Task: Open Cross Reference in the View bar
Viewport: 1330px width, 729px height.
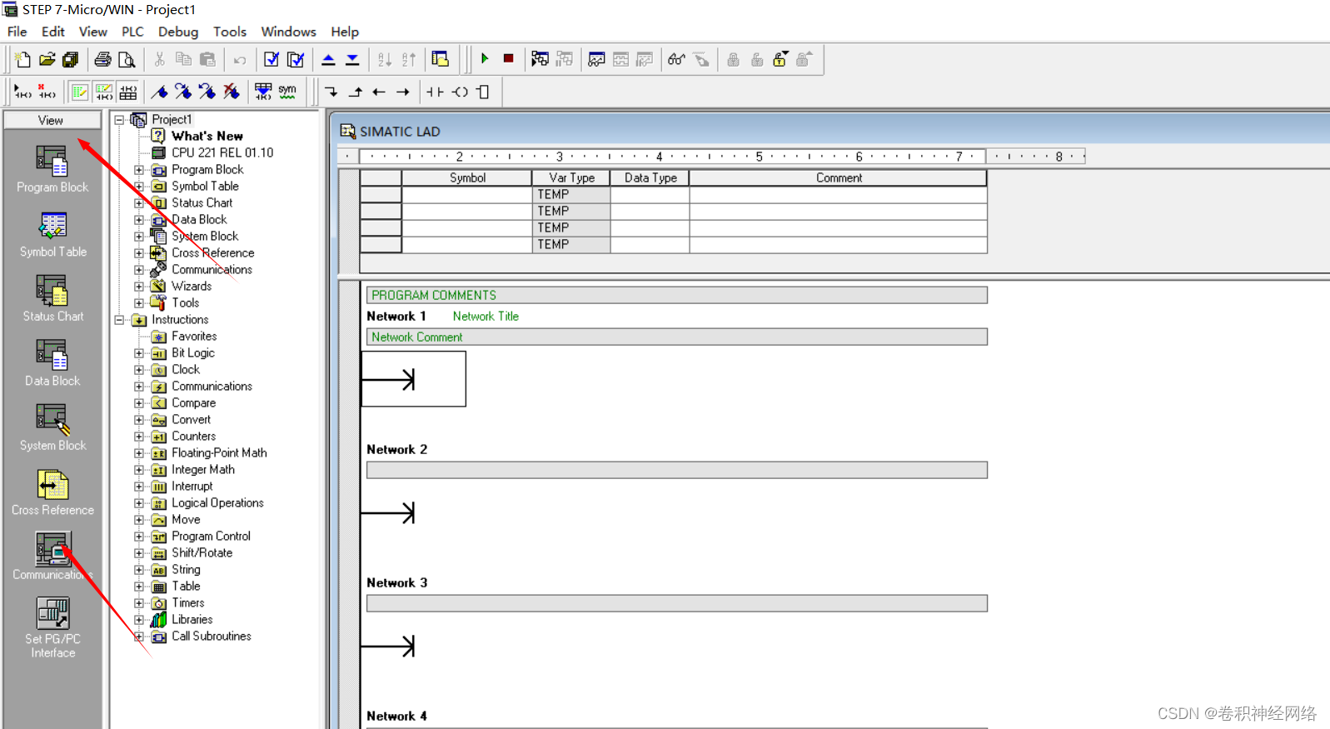Action: (x=52, y=492)
